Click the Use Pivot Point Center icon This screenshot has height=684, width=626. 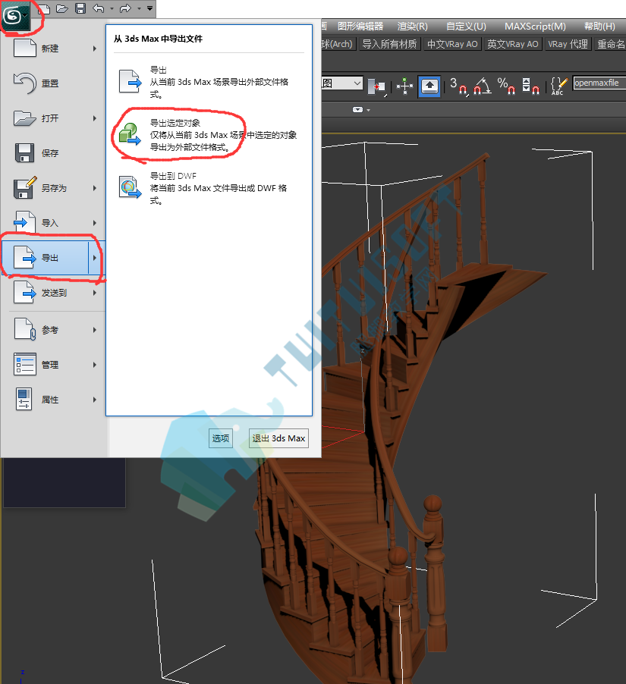376,86
